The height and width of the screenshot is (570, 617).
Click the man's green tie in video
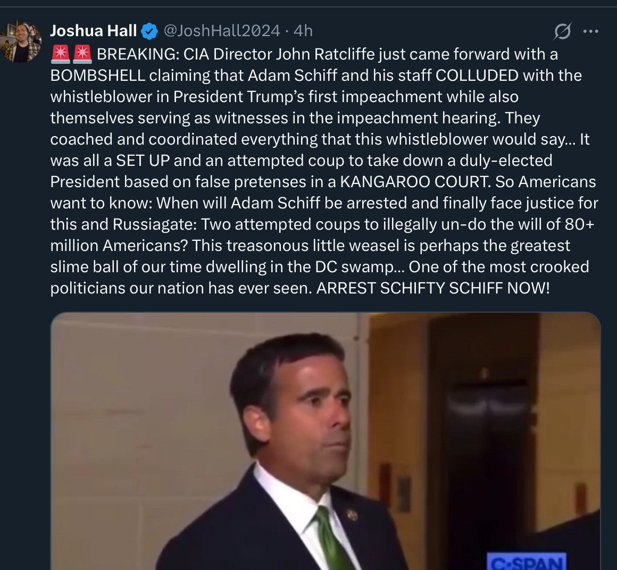click(x=329, y=540)
